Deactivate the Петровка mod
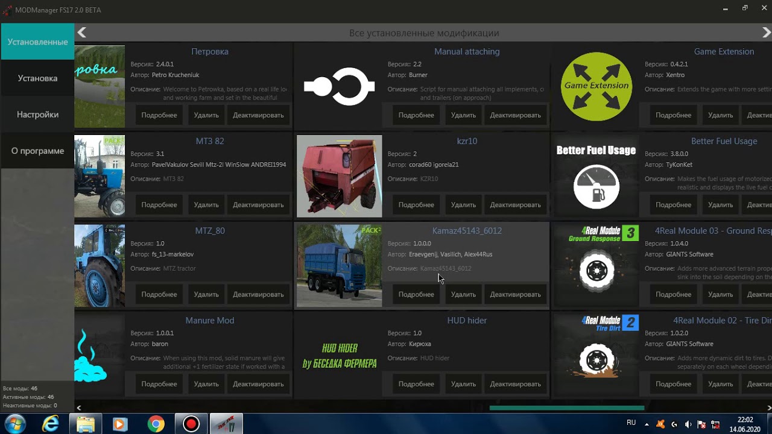Screen dimensions: 772x434 click(258, 115)
